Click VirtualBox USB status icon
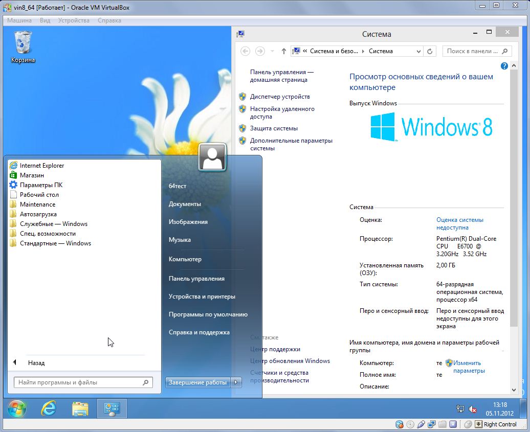Viewport: 530px width, 432px height. coord(421,424)
